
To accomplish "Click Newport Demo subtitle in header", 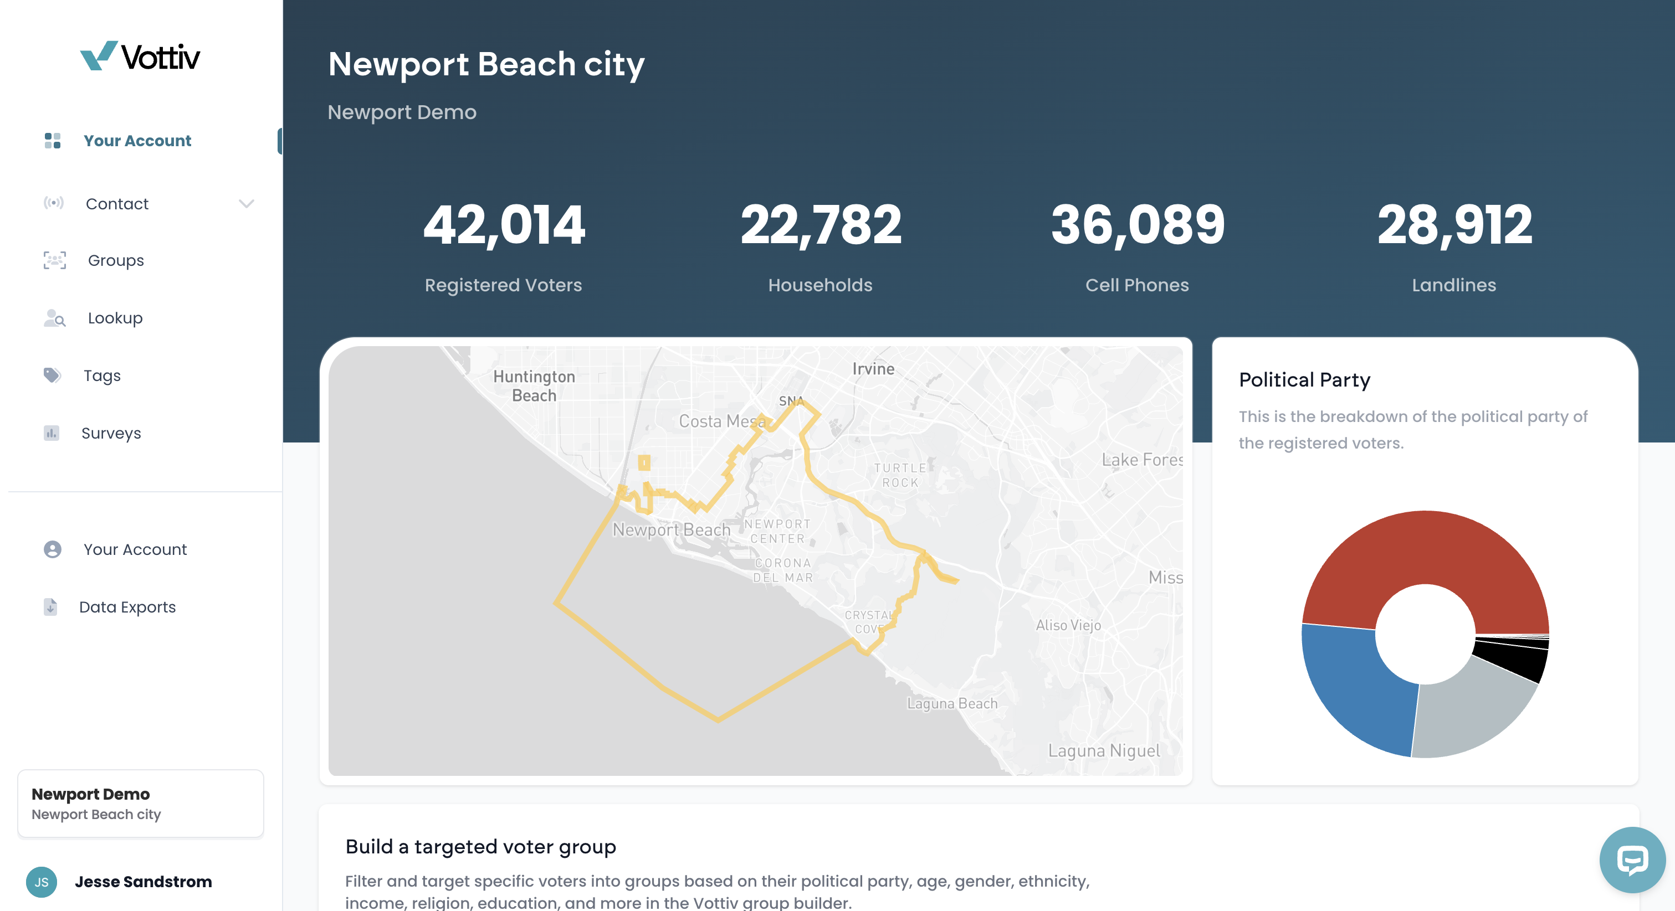I will point(402,112).
